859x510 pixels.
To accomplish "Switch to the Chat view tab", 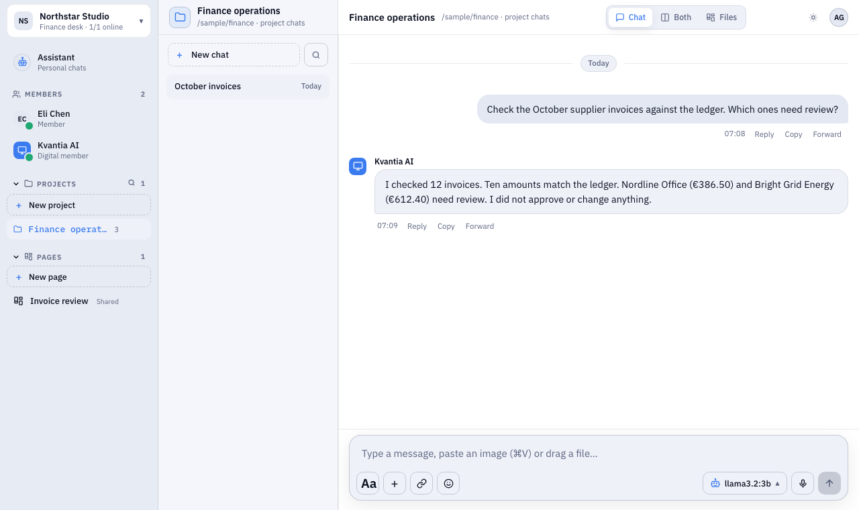I will pyautogui.click(x=631, y=17).
